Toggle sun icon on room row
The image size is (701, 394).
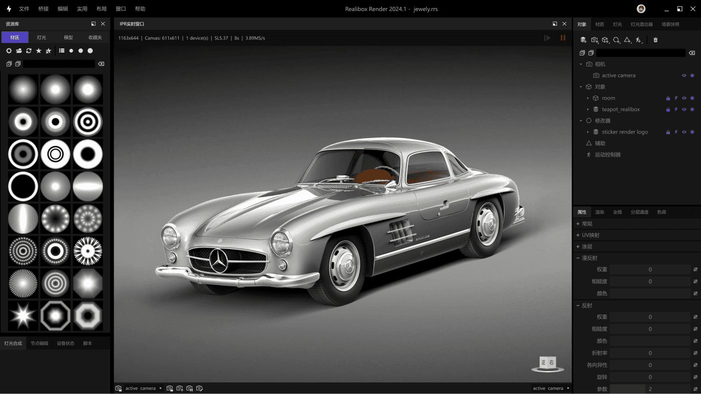692,98
